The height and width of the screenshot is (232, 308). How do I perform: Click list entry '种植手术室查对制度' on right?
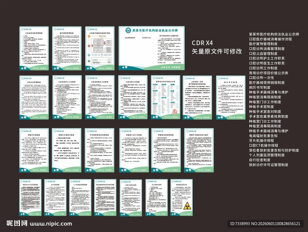[x=265, y=111]
